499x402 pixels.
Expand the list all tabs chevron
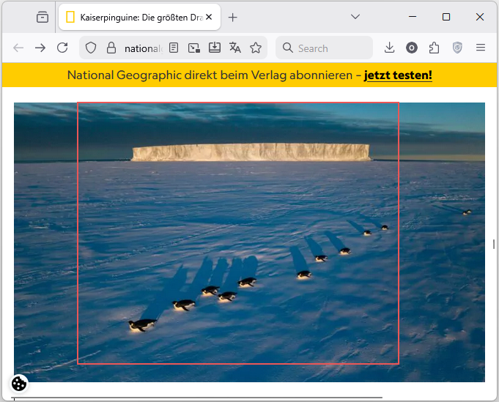coord(355,16)
